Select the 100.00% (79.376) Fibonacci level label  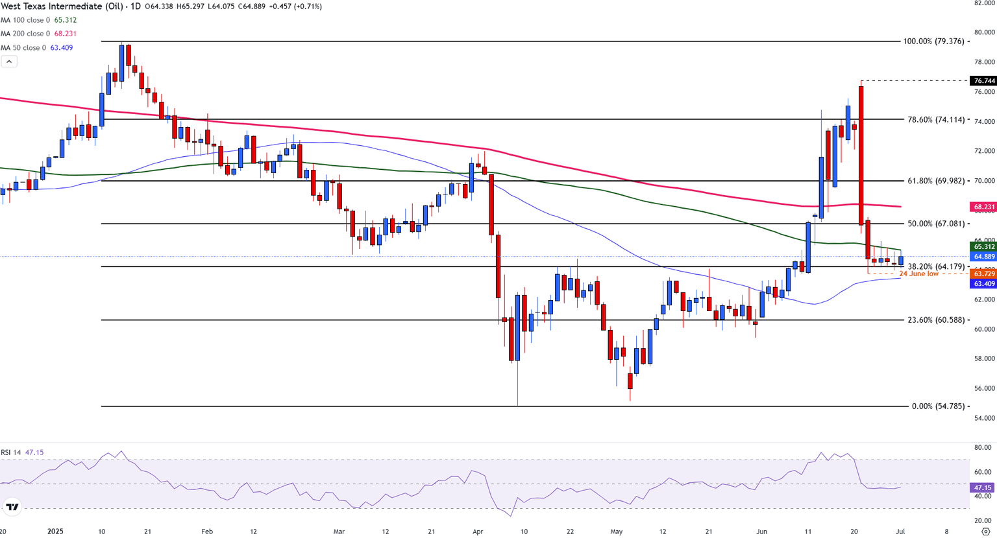pos(933,41)
